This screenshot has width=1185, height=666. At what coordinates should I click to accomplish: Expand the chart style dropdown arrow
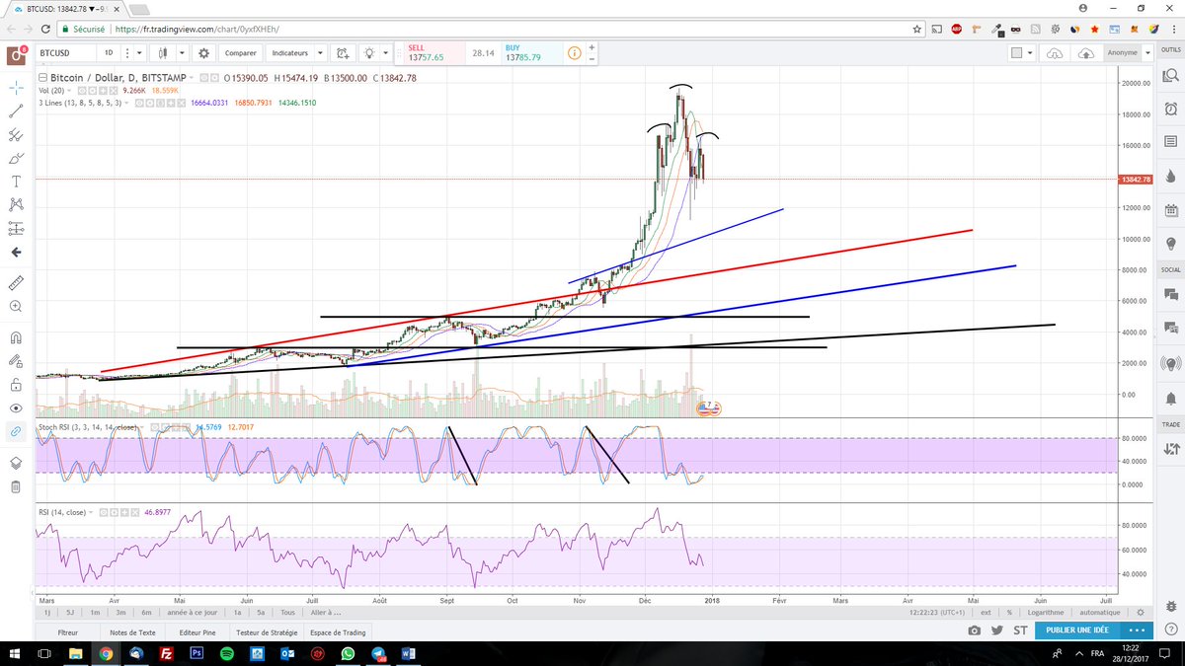coord(182,53)
